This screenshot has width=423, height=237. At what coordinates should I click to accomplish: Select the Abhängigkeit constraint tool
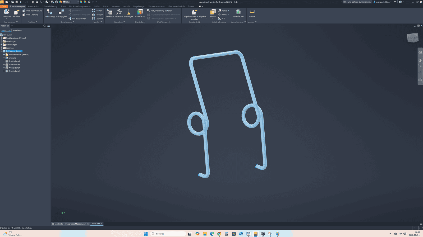coord(61,14)
